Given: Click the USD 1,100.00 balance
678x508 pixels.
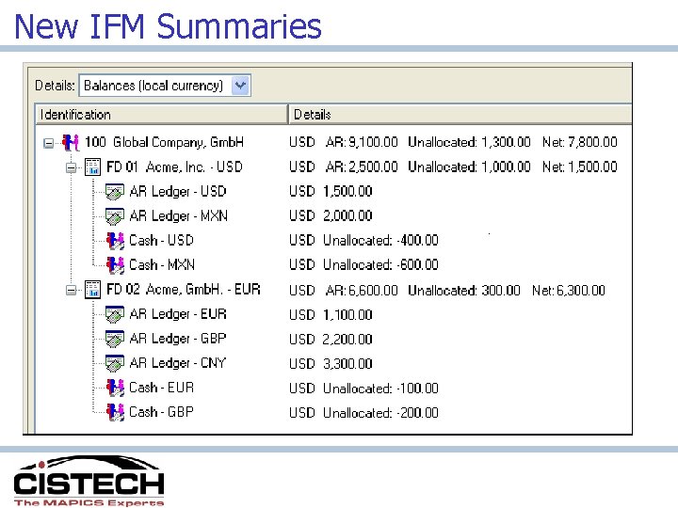Looking at the screenshot, I should coord(331,315).
